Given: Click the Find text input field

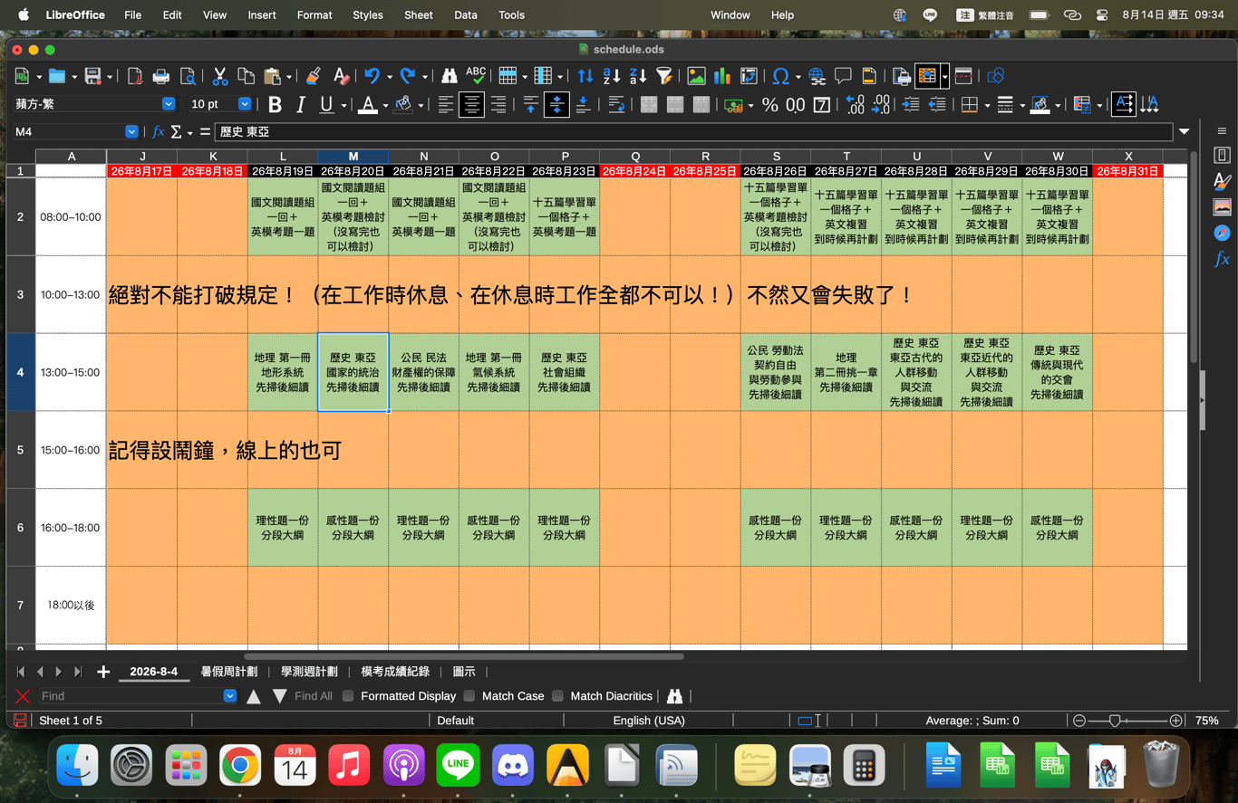Looking at the screenshot, I should click(x=131, y=696).
